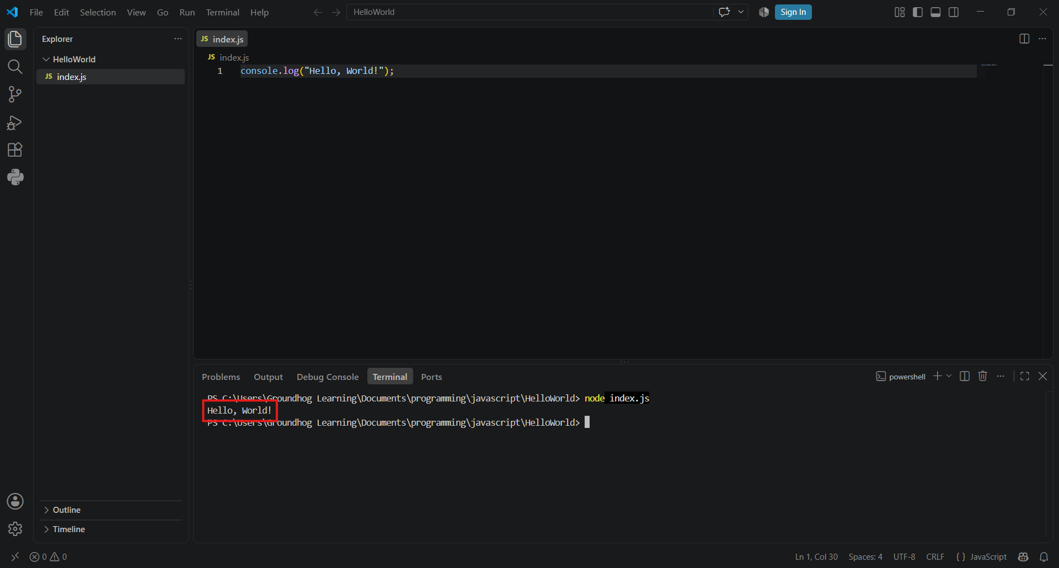Toggle the bottom panel visibility
Screen dimensions: 1059x568
(935, 12)
